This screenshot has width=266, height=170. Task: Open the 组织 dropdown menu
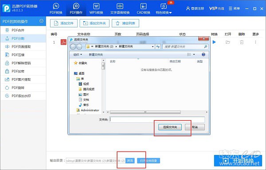coord(78,55)
